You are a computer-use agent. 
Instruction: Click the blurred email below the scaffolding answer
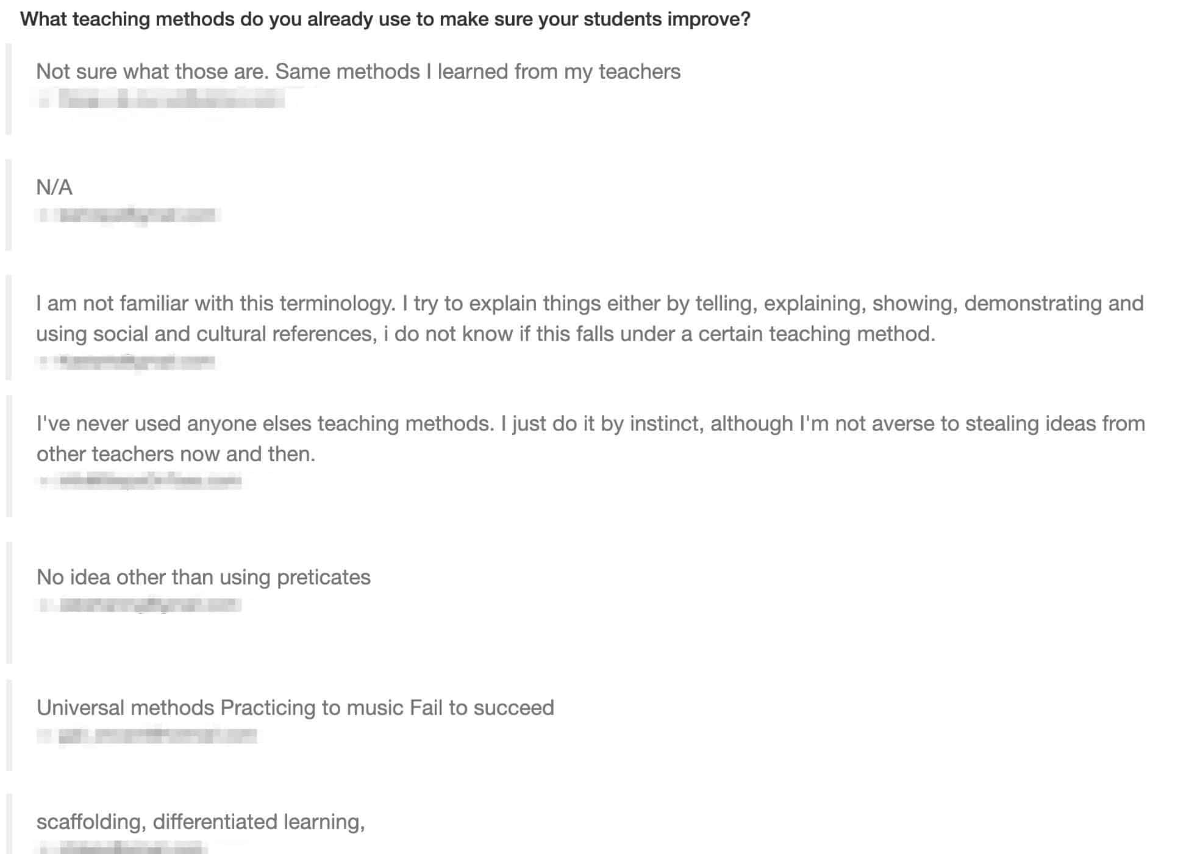pos(122,847)
